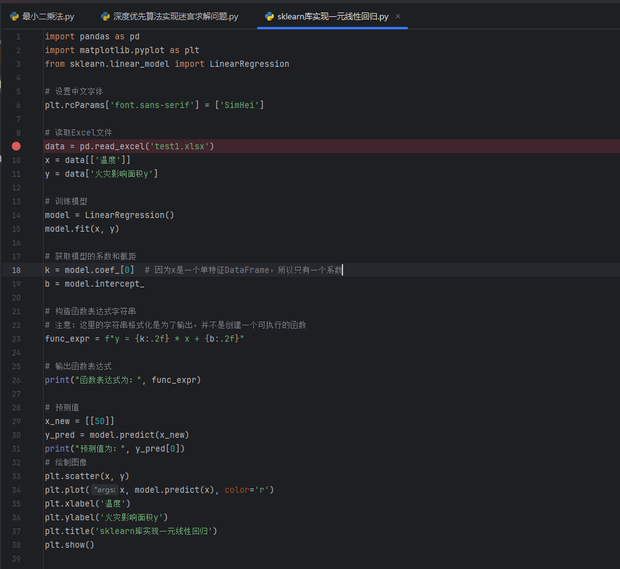
Task: Click the Python icon on 最小二乘法.py tab
Action: pyautogui.click(x=14, y=16)
